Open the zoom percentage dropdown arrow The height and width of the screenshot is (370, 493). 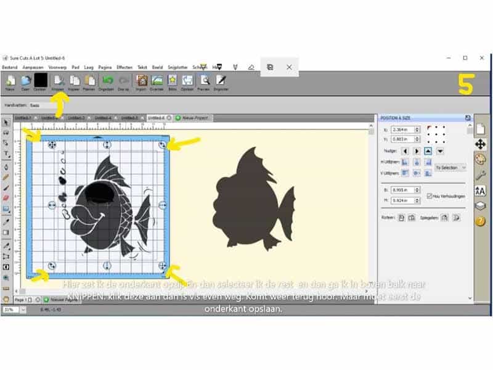23,310
